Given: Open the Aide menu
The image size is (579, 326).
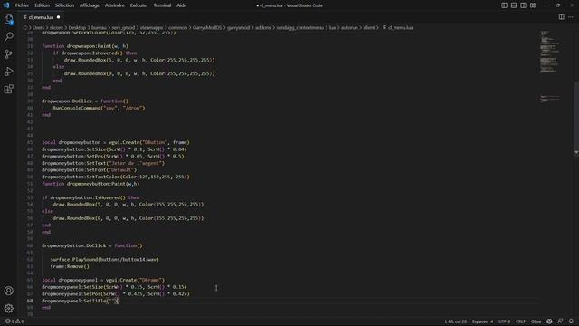Looking at the screenshot, I should point(181,5).
